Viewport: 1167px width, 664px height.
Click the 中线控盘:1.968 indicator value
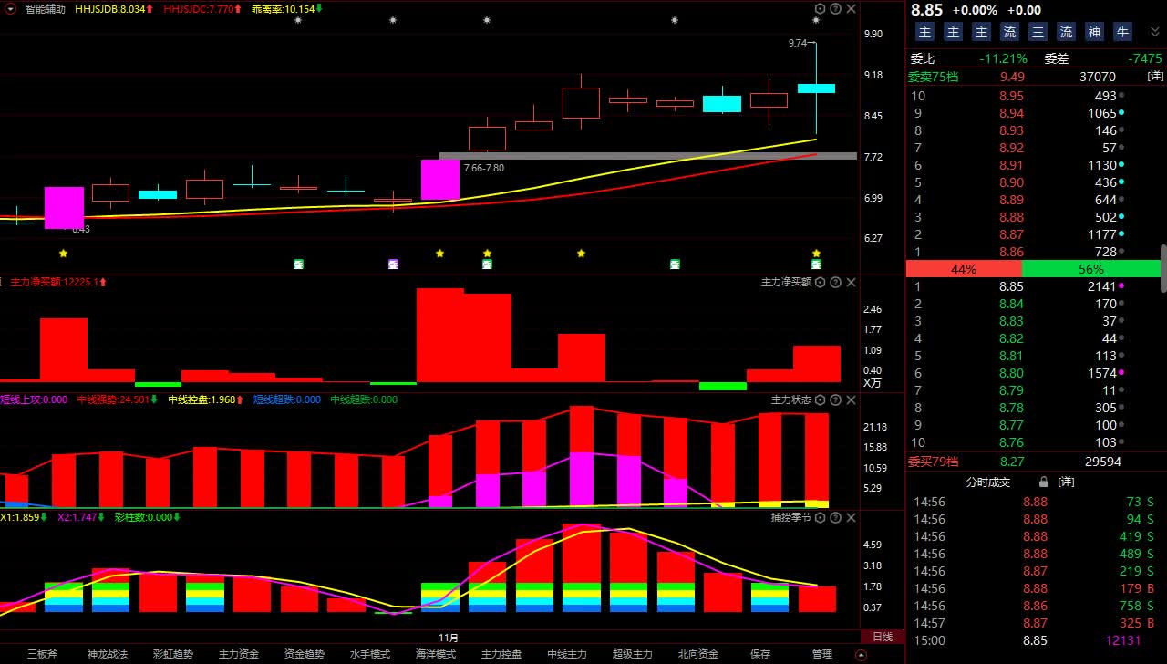pos(207,399)
